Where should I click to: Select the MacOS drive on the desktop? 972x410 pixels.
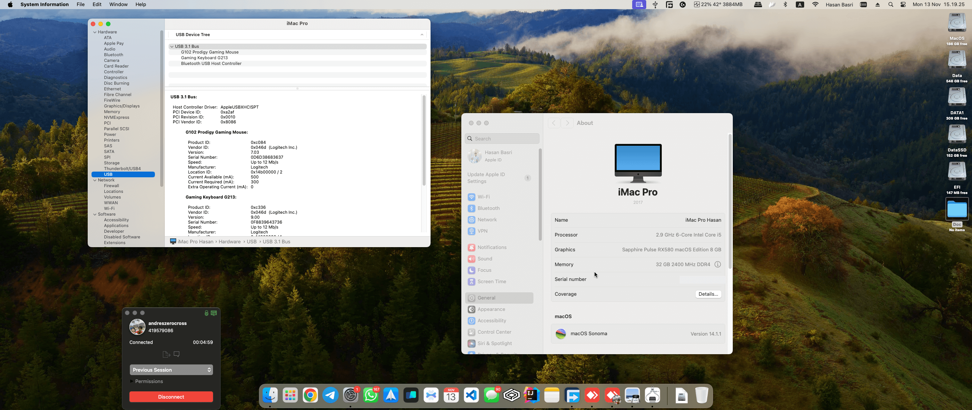click(957, 23)
